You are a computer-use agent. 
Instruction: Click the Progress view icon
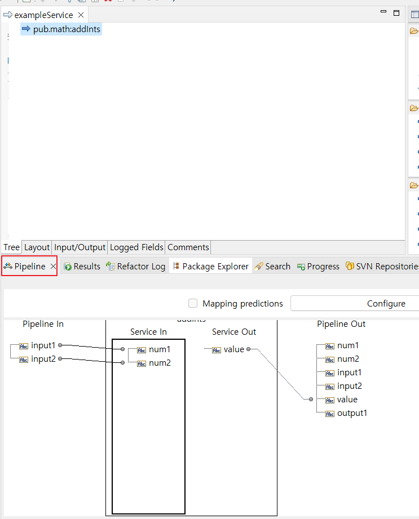[301, 267]
